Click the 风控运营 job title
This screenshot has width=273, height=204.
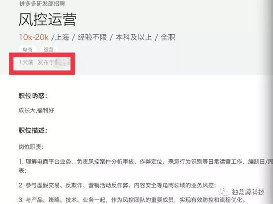[x=48, y=19]
